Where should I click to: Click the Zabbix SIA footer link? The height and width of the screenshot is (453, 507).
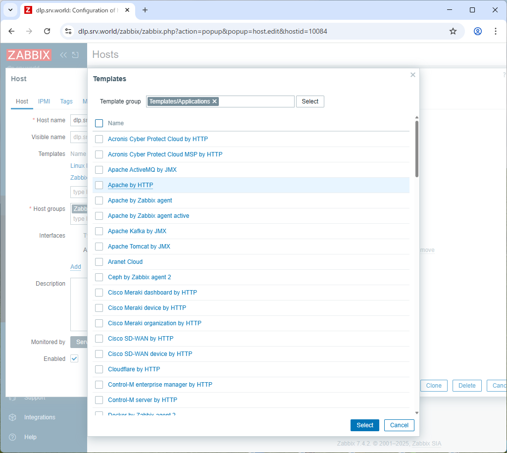[x=426, y=444]
